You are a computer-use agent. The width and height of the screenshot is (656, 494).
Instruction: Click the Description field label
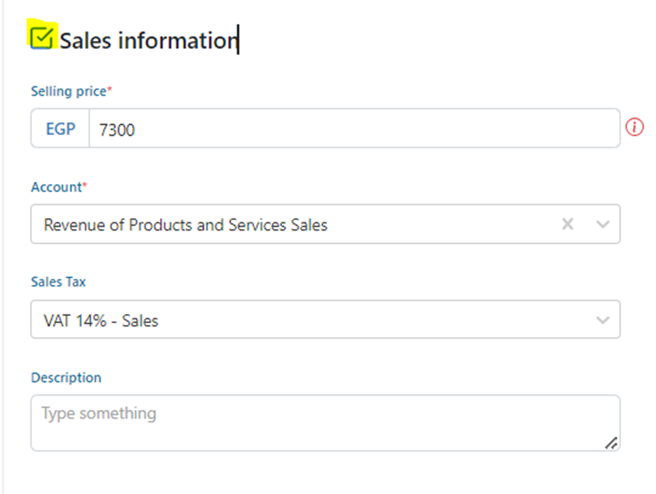pos(66,377)
